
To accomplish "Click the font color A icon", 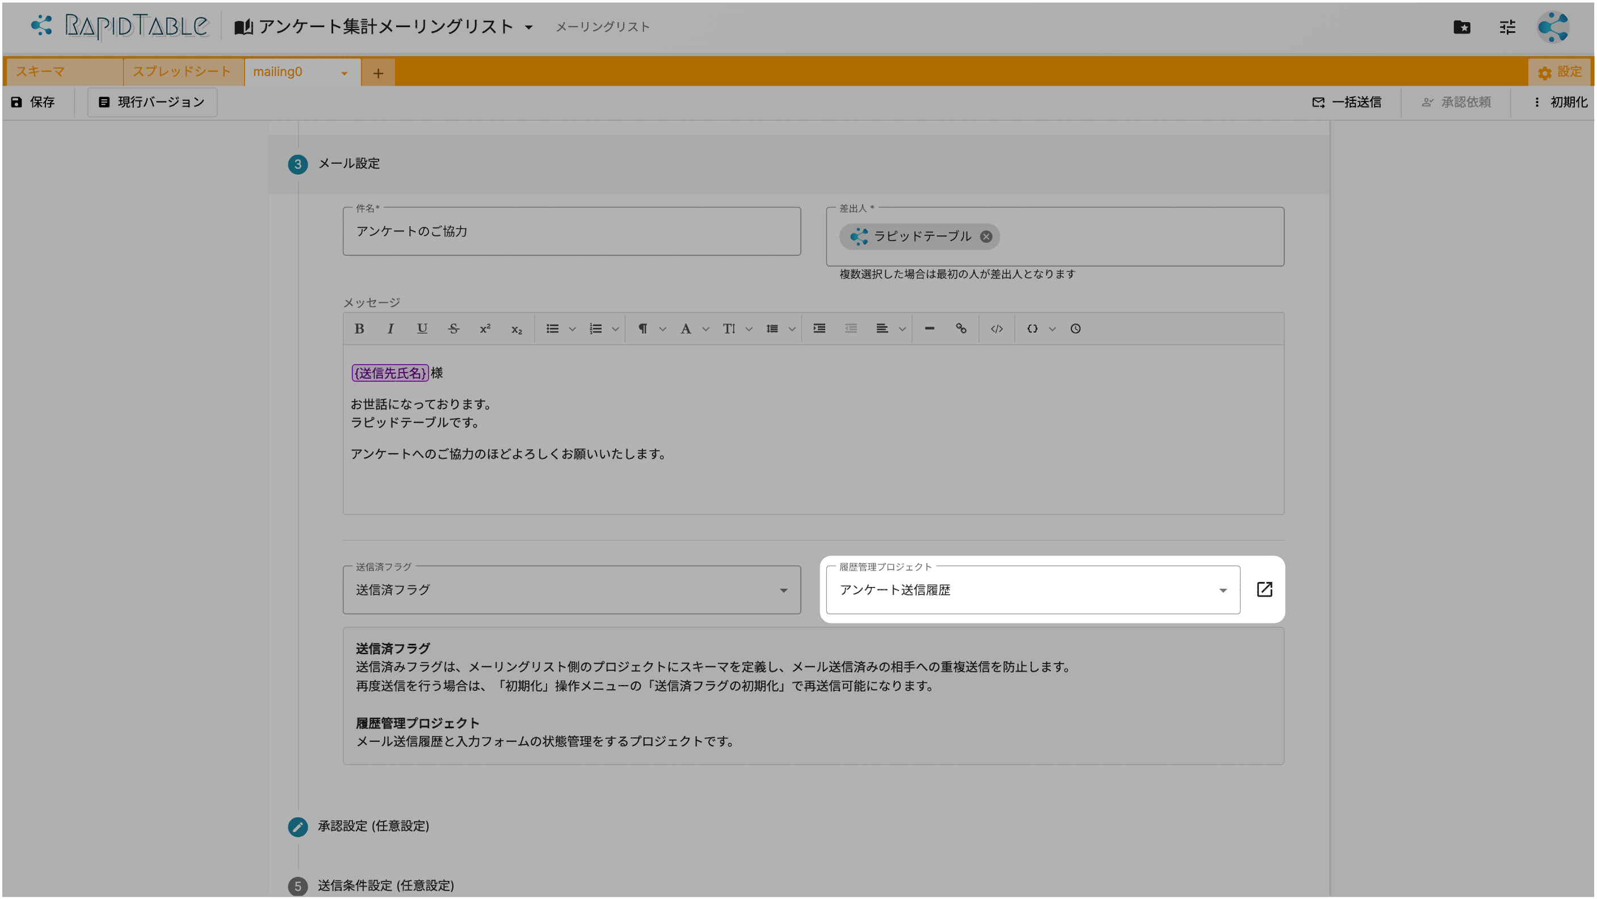I will coord(686,329).
